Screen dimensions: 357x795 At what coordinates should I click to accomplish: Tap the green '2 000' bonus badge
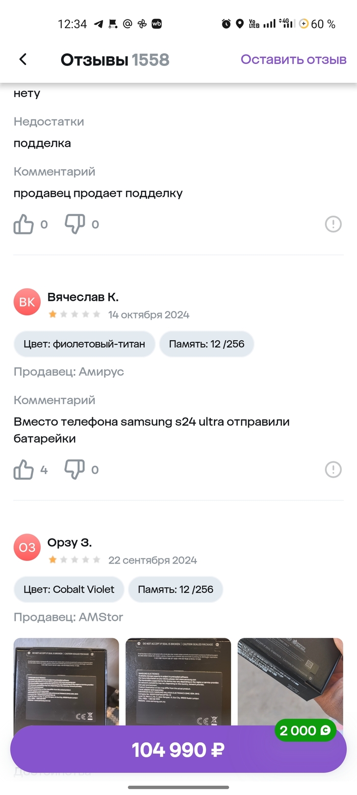[x=305, y=731]
